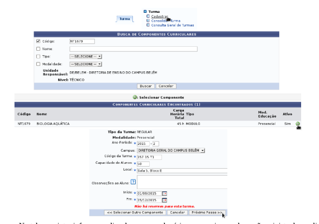Click the arrow icon next to Cadastrar

[148, 16]
